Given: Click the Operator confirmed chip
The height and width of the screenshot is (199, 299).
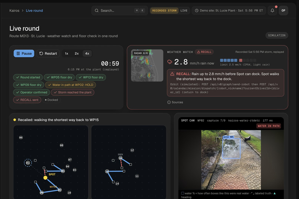Looking at the screenshot, I should tap(32, 92).
